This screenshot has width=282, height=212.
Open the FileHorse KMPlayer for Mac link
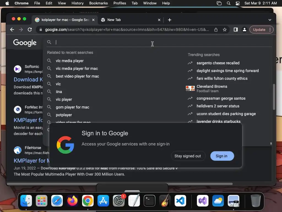(x=31, y=161)
